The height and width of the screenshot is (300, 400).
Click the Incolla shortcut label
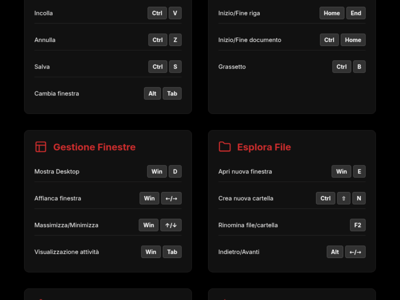click(43, 13)
